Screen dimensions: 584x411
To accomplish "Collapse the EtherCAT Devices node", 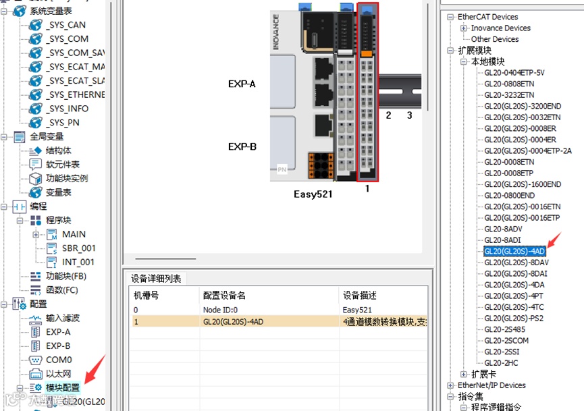I will pos(450,17).
